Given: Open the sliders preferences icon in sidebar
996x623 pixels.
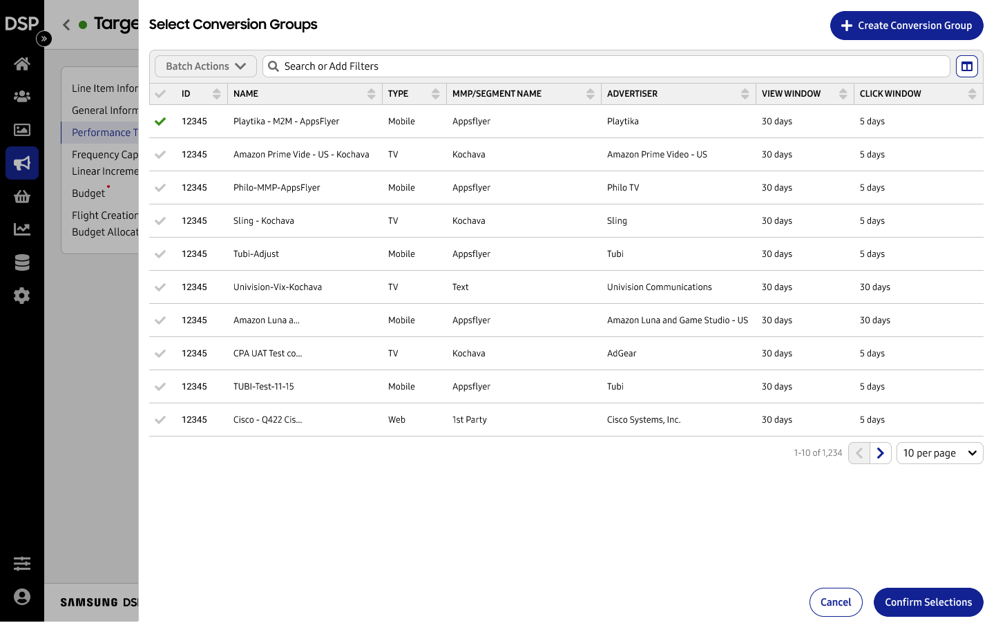Looking at the screenshot, I should [22, 564].
